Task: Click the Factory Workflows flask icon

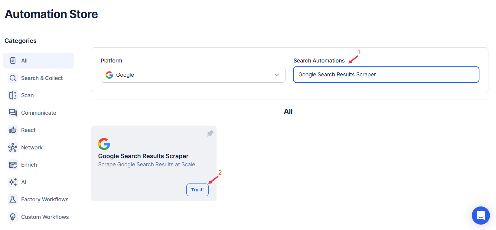Action: 13,199
